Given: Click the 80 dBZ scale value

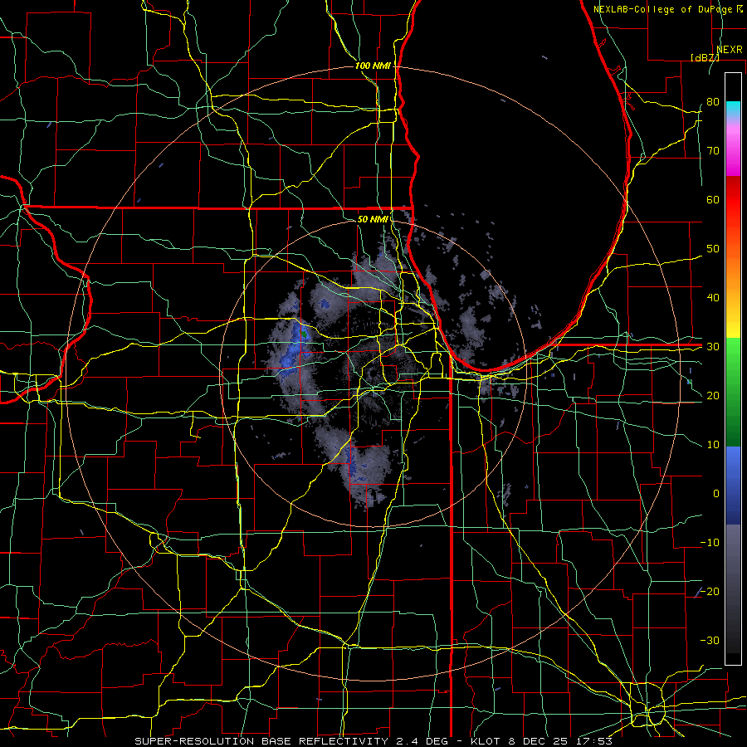Looking at the screenshot, I should (x=713, y=102).
